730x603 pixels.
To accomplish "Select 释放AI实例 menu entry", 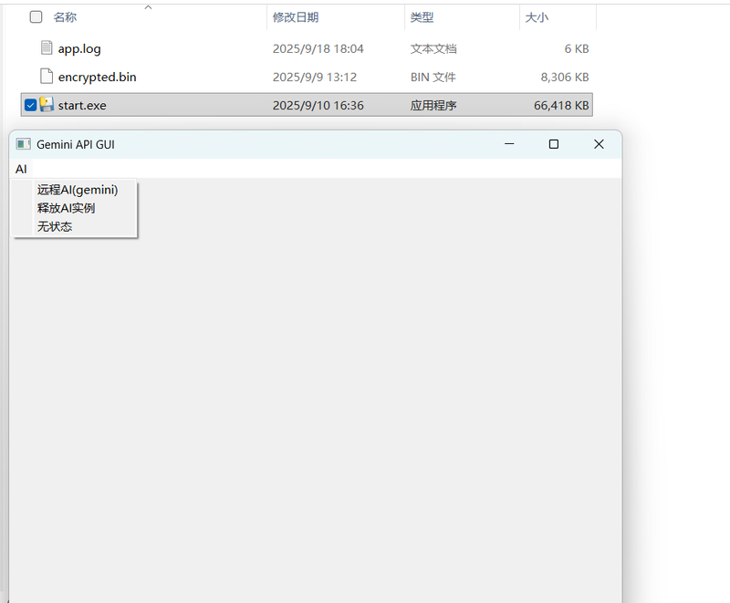I will 66,208.
